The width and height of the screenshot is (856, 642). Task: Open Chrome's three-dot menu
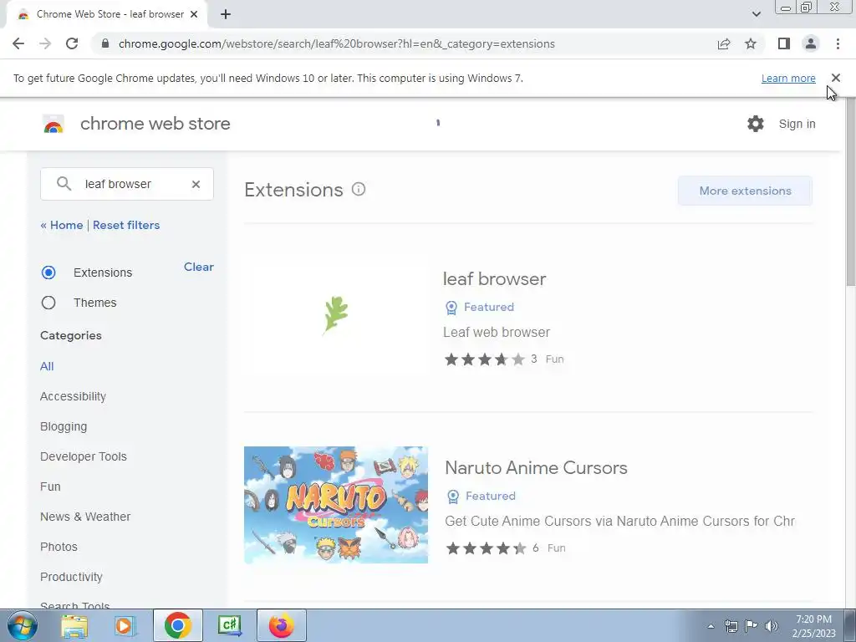tap(838, 43)
